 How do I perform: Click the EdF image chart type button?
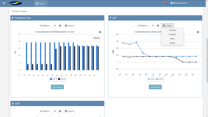(158, 26)
